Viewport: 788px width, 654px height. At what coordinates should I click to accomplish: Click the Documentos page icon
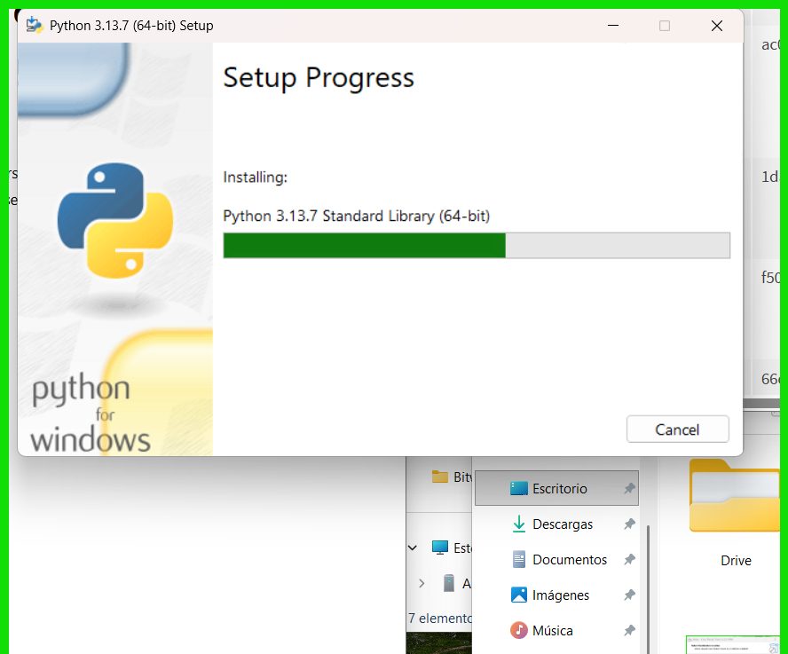519,560
